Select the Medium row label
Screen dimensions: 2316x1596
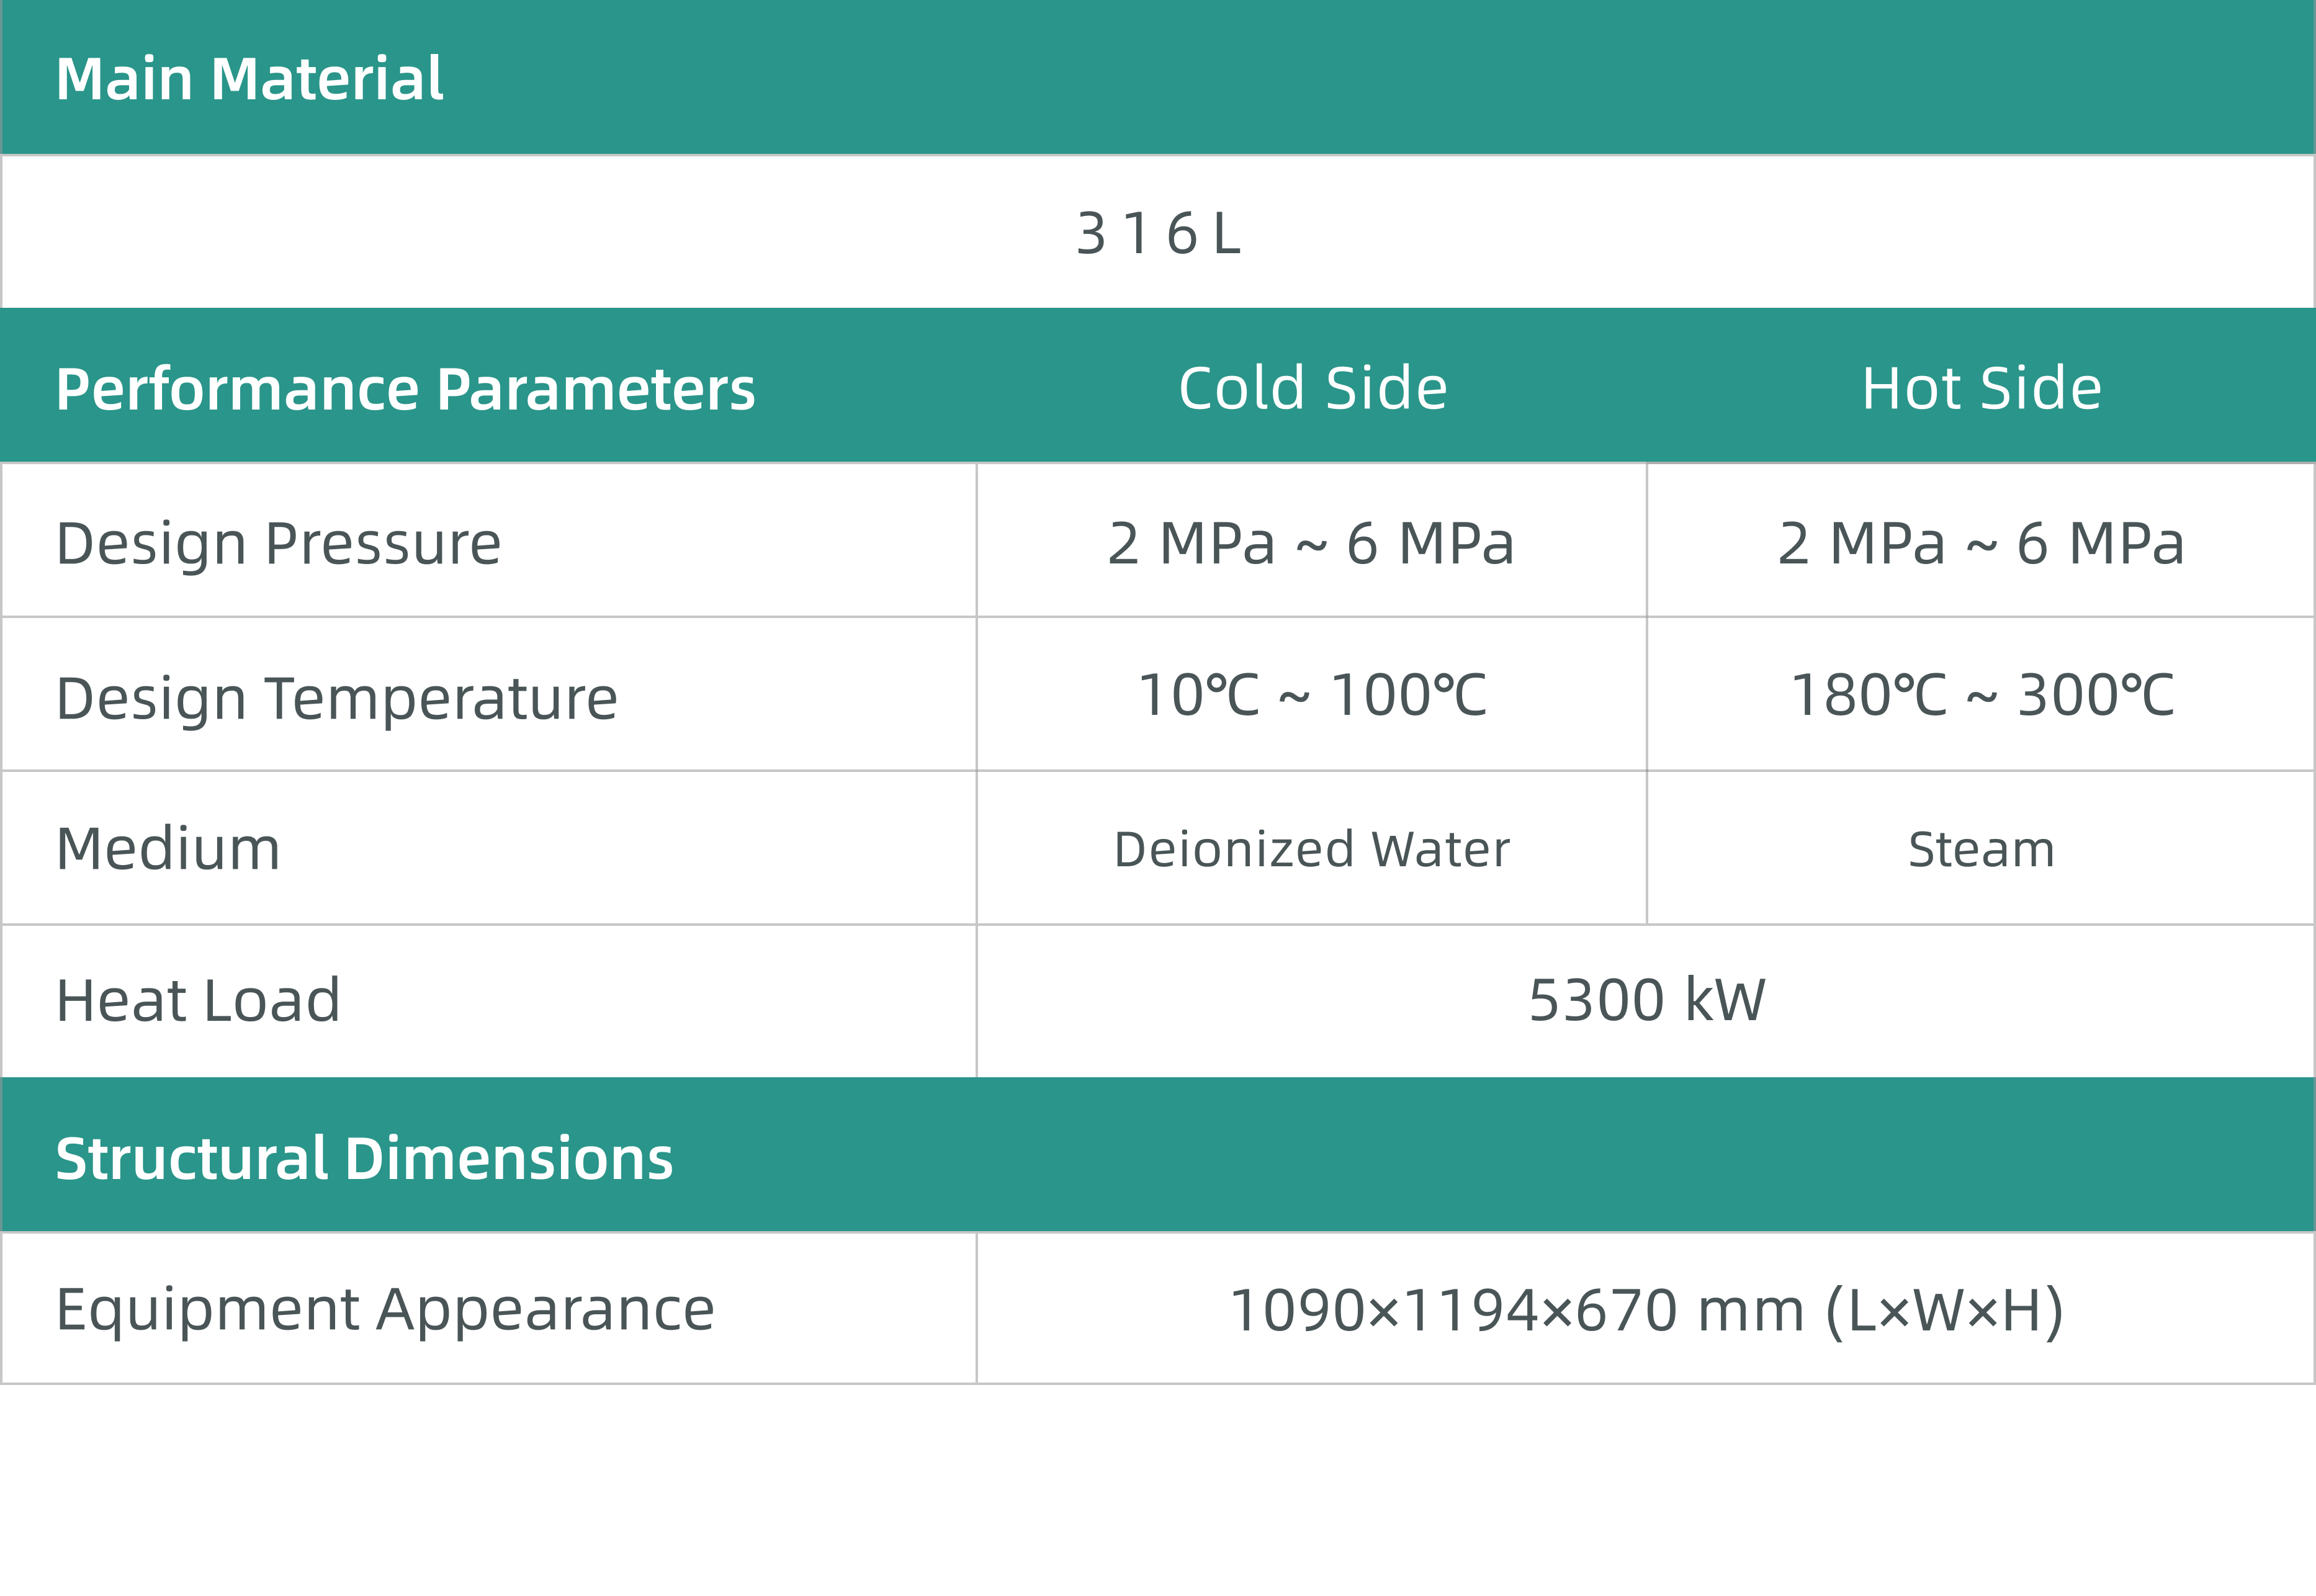[168, 849]
